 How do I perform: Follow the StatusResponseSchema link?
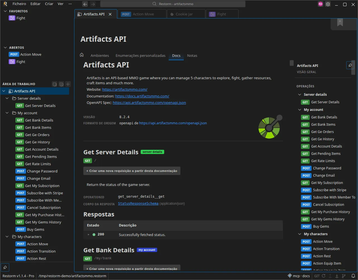(138, 204)
